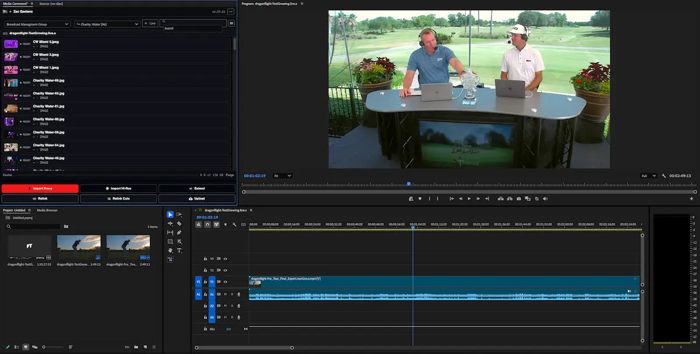Click the Export Frame camera icon

coord(519,199)
